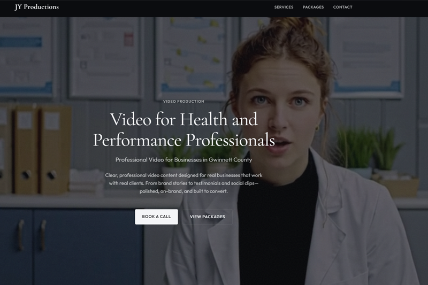Screen dimensions: 428x285
Task: Click the 'Video for Health and' headline line
Action: click(184, 119)
